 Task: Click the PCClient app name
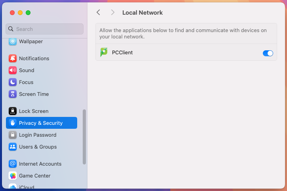(122, 52)
